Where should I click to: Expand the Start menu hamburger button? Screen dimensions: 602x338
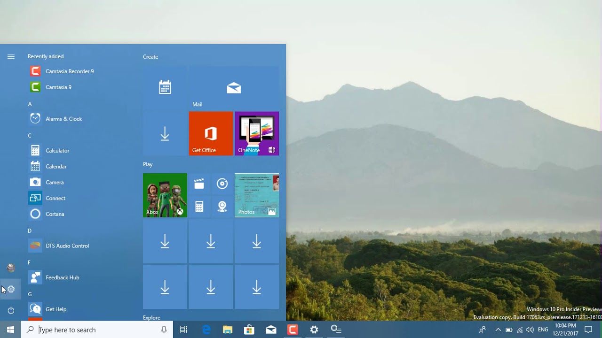11,56
